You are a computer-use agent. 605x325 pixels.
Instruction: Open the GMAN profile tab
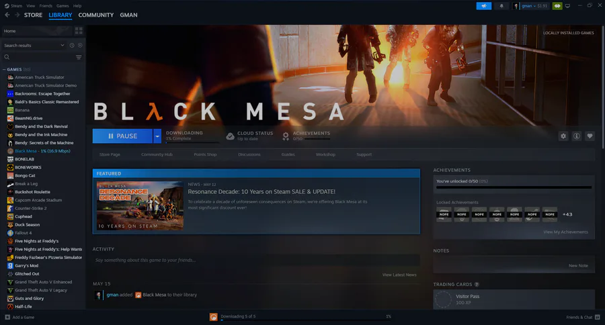128,15
